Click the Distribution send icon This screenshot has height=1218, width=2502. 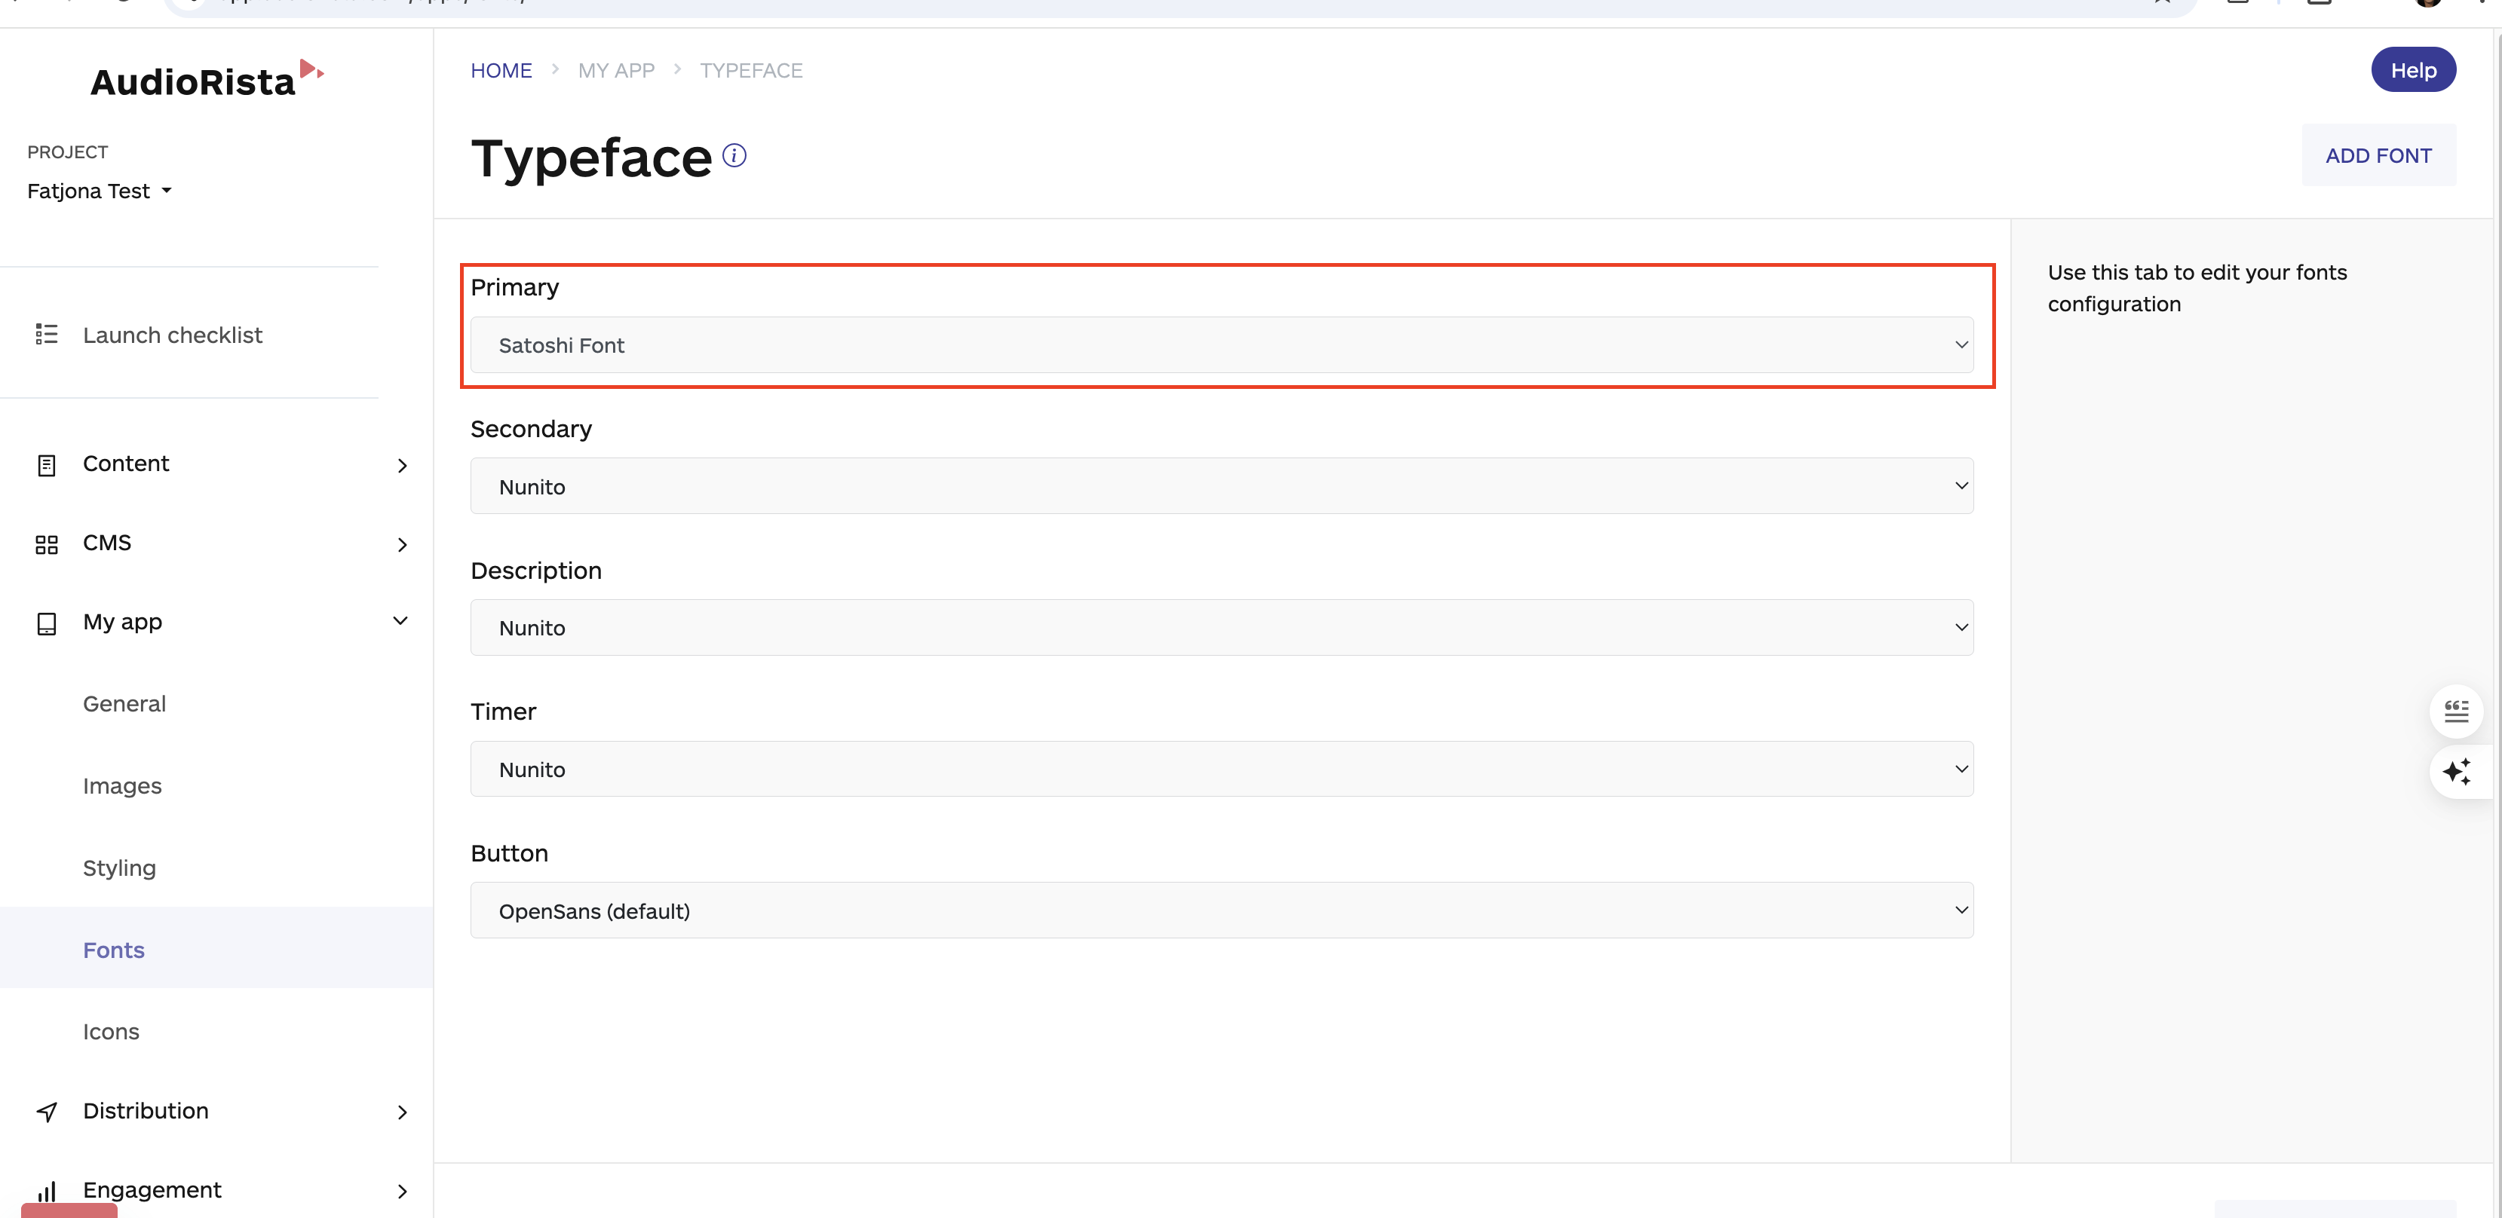click(47, 1111)
